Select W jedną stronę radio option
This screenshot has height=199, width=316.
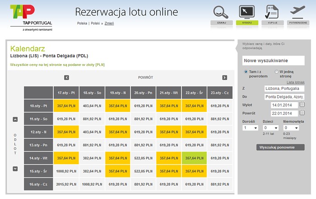pos(276,72)
